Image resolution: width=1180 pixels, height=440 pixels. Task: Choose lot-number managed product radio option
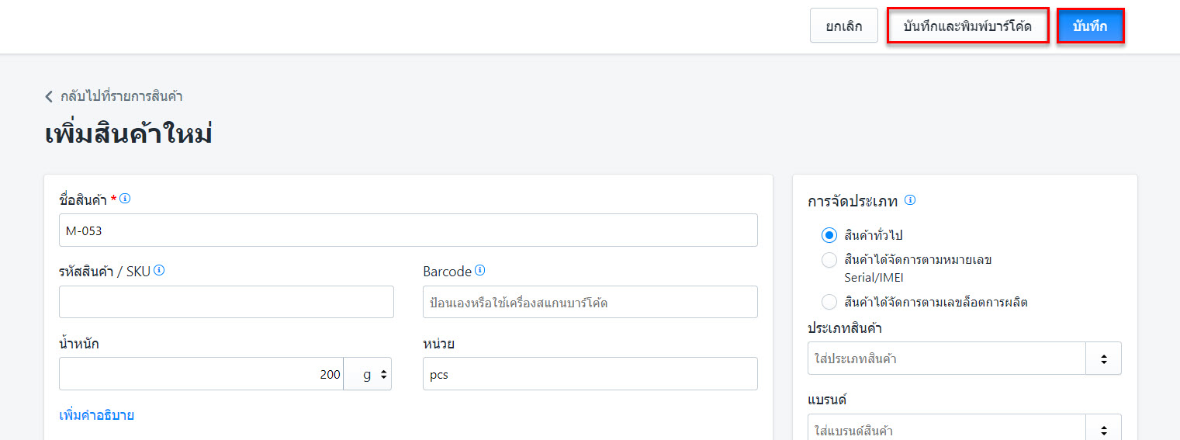coord(829,302)
